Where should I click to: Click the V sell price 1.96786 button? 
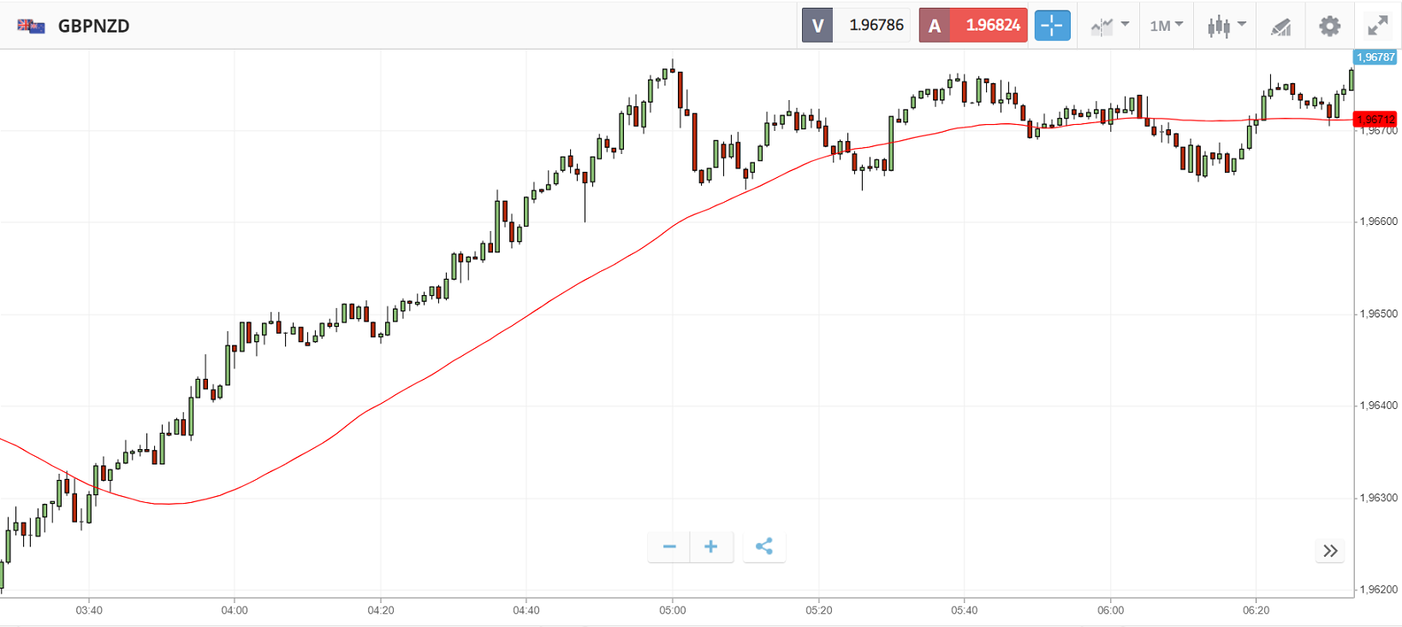[855, 26]
